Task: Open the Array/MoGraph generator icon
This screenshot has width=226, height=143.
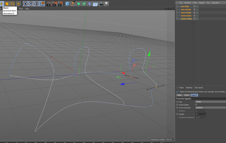Action: (x=84, y=4)
